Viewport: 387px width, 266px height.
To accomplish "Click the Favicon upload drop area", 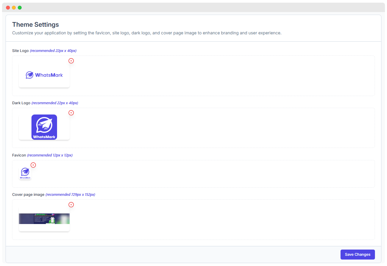I will pos(193,174).
